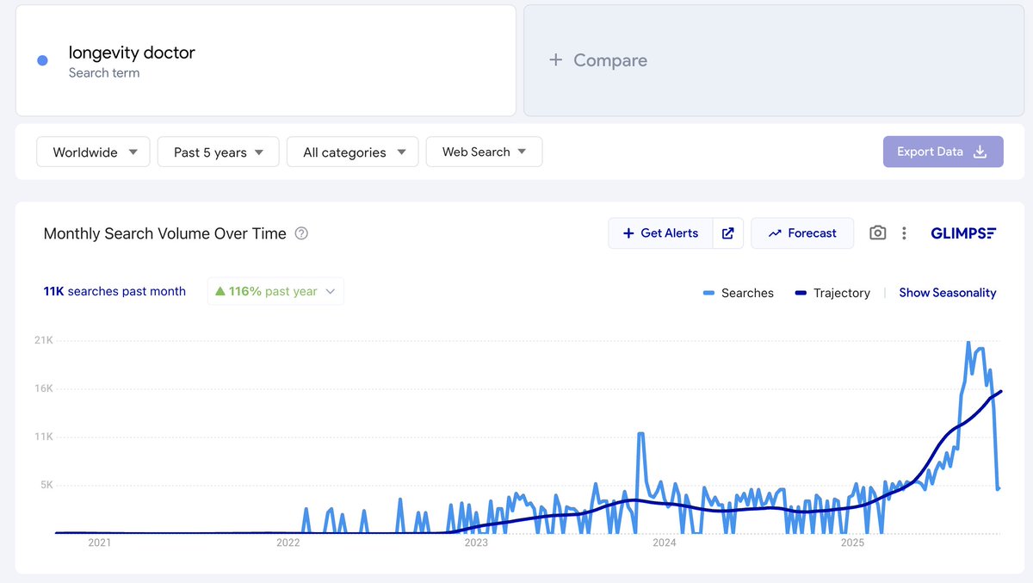The image size is (1033, 583).
Task: Click the download icon on Export Data
Action: point(980,152)
